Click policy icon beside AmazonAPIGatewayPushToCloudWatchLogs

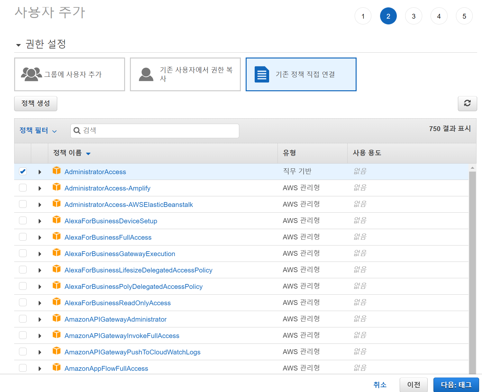pos(57,351)
